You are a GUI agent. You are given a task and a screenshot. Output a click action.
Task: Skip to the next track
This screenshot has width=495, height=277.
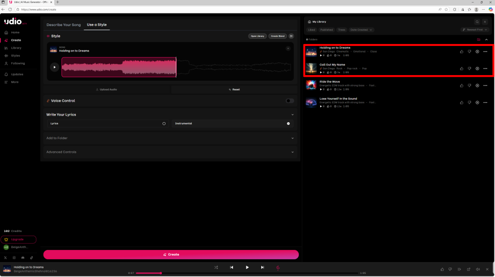tap(262, 267)
